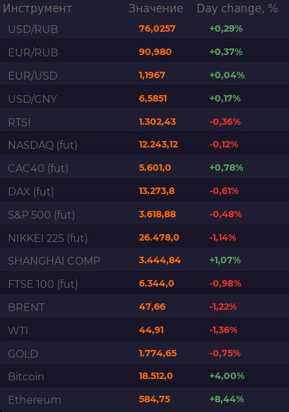Open CAC40 (fut) instrument
Image resolution: width=289 pixels, height=412 pixels.
pos(145,168)
